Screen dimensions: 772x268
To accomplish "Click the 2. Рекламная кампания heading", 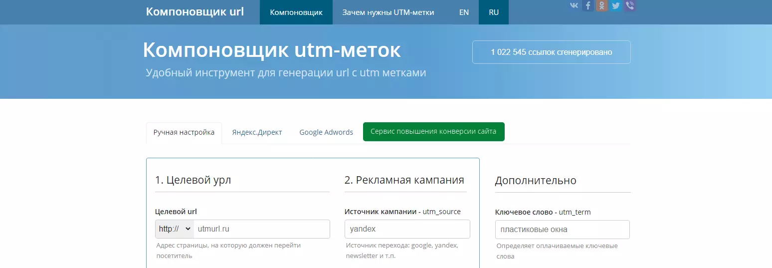I will click(404, 180).
